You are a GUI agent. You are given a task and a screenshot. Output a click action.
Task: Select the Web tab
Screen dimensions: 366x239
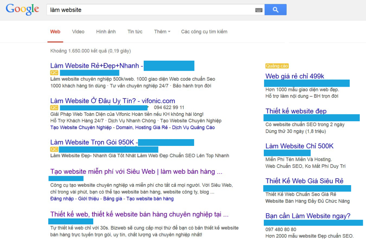(55, 31)
